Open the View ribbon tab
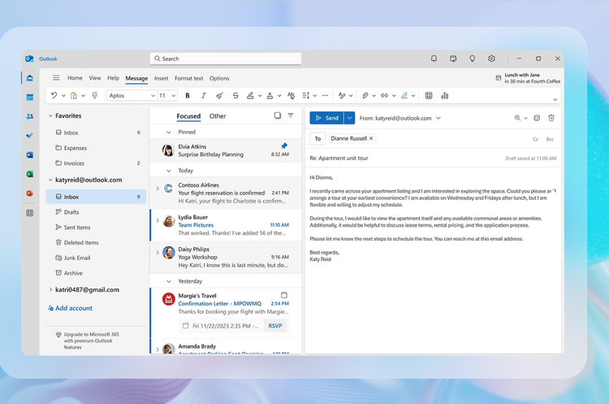The width and height of the screenshot is (609, 404). point(95,78)
